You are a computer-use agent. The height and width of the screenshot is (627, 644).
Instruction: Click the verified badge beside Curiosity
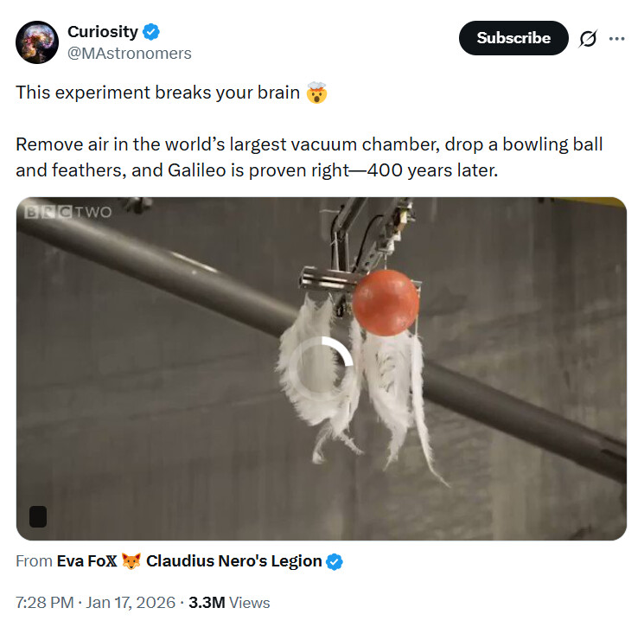152,32
